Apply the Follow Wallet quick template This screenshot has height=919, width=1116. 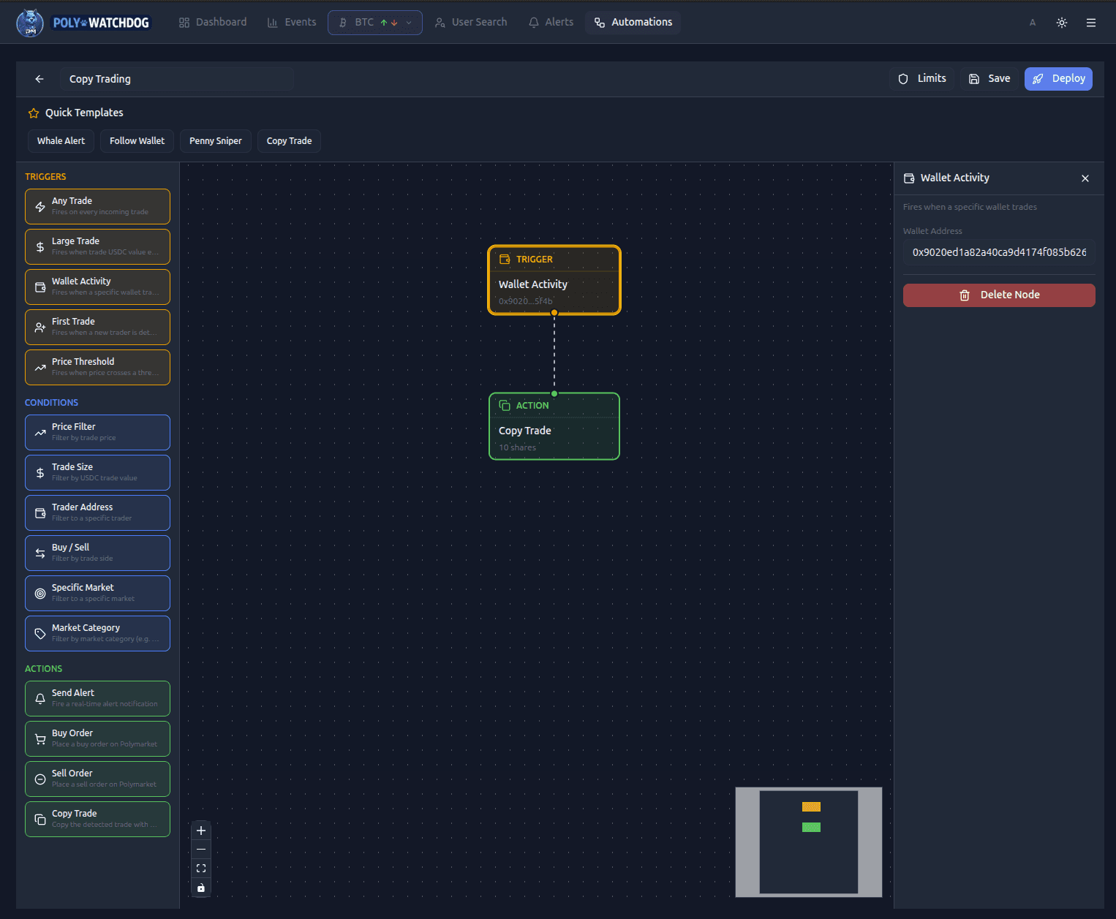click(137, 141)
